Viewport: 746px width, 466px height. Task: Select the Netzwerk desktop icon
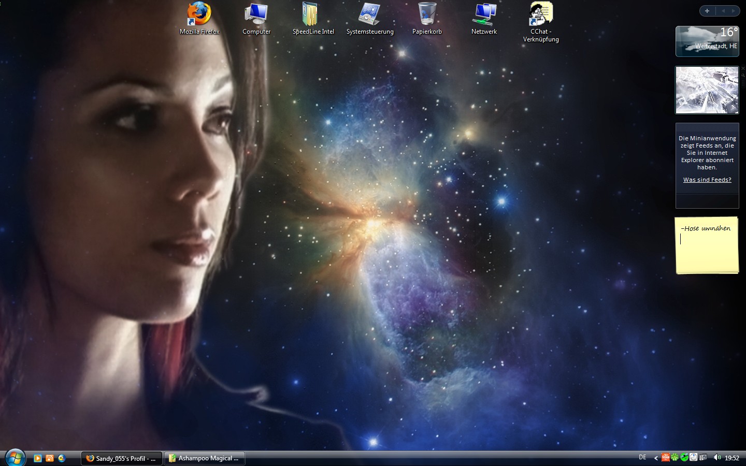tap(484, 16)
